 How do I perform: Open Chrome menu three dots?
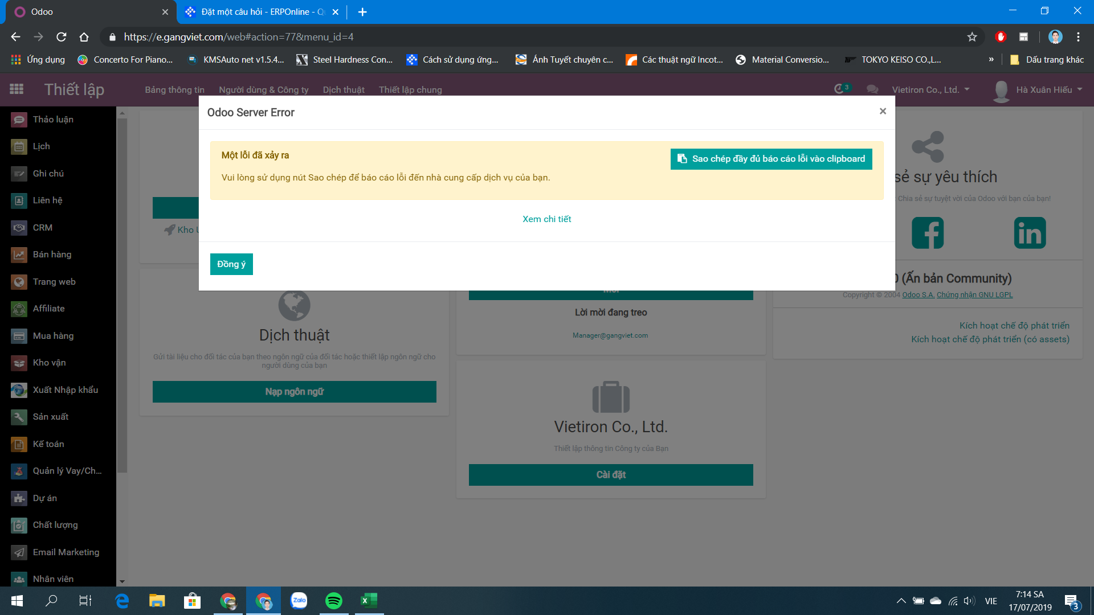tap(1078, 37)
